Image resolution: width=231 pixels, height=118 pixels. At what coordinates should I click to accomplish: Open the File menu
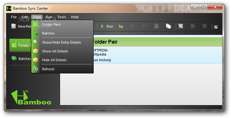pos(14,17)
